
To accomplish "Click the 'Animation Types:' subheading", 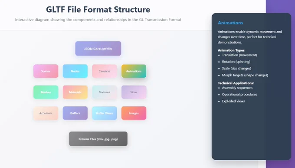I will 231,50.
